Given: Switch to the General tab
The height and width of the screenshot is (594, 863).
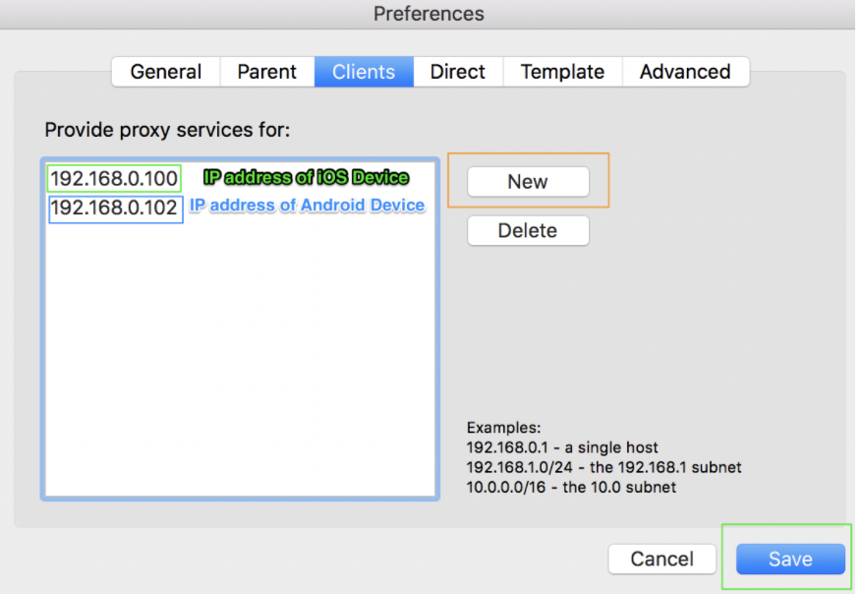Looking at the screenshot, I should 165,72.
